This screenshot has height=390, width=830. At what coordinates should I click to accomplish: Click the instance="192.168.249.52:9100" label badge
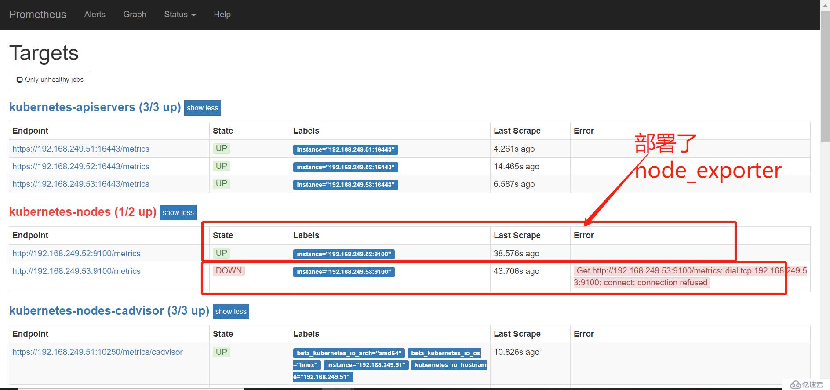click(344, 254)
